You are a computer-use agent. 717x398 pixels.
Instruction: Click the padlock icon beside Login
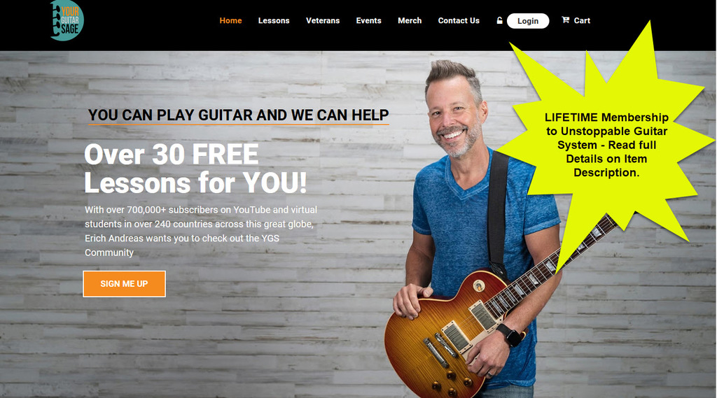(499, 20)
